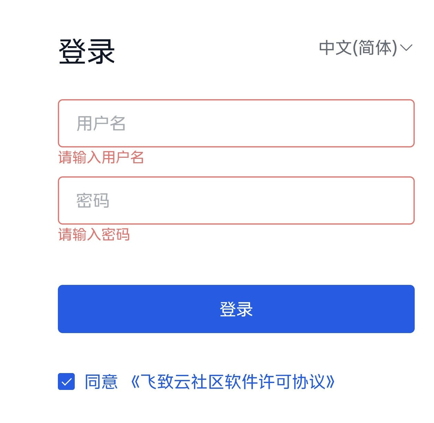434x423 pixels.
Task: View the 飞致云 community software license agreement
Action: tap(233, 382)
